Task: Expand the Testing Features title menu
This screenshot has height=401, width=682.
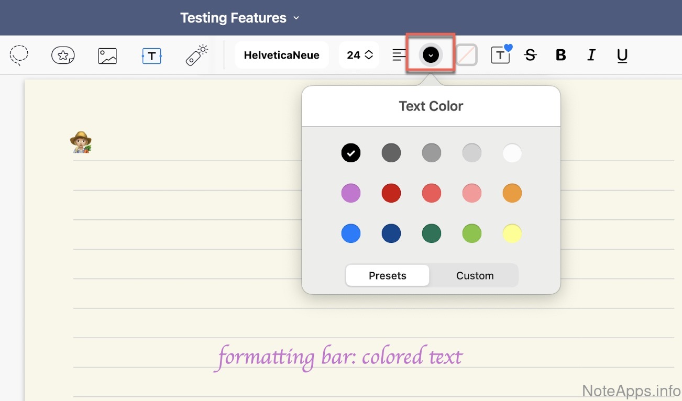Action: [x=240, y=18]
